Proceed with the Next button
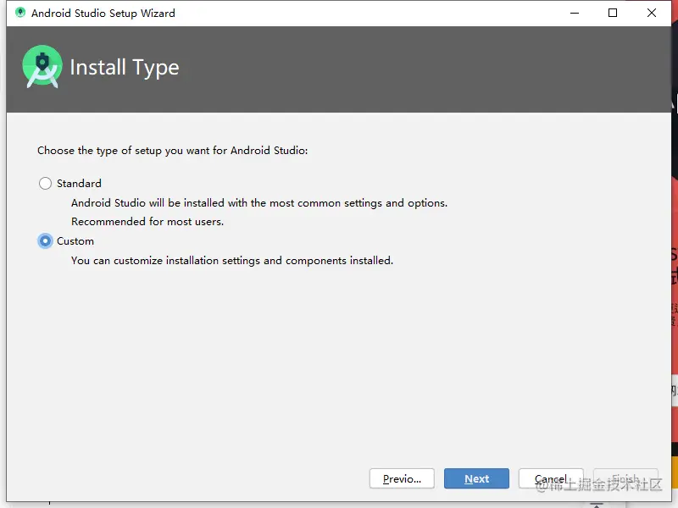The height and width of the screenshot is (508, 678). [476, 478]
